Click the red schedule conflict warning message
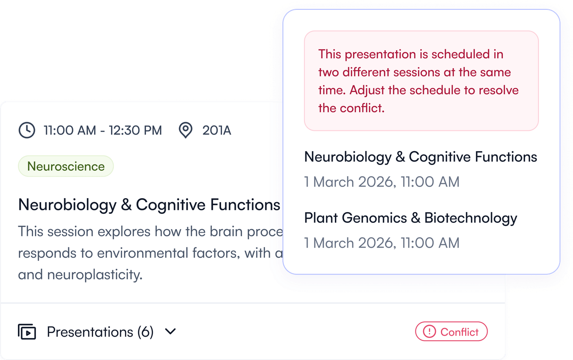Image resolution: width=573 pixels, height=360 pixels. pos(421,81)
